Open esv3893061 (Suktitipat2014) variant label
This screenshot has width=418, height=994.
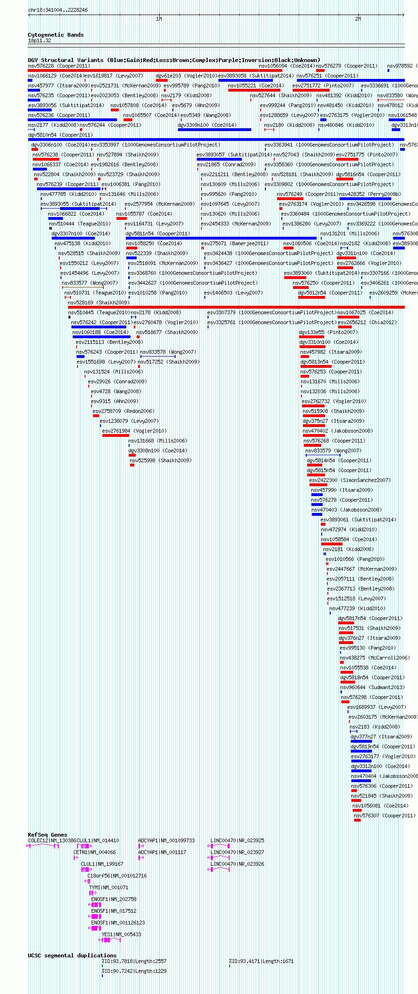click(x=358, y=520)
